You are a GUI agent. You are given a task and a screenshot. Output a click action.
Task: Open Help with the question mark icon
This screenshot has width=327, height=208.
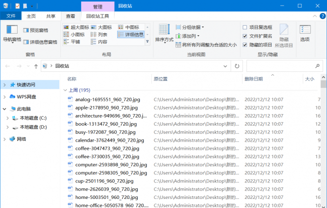pos(322,16)
